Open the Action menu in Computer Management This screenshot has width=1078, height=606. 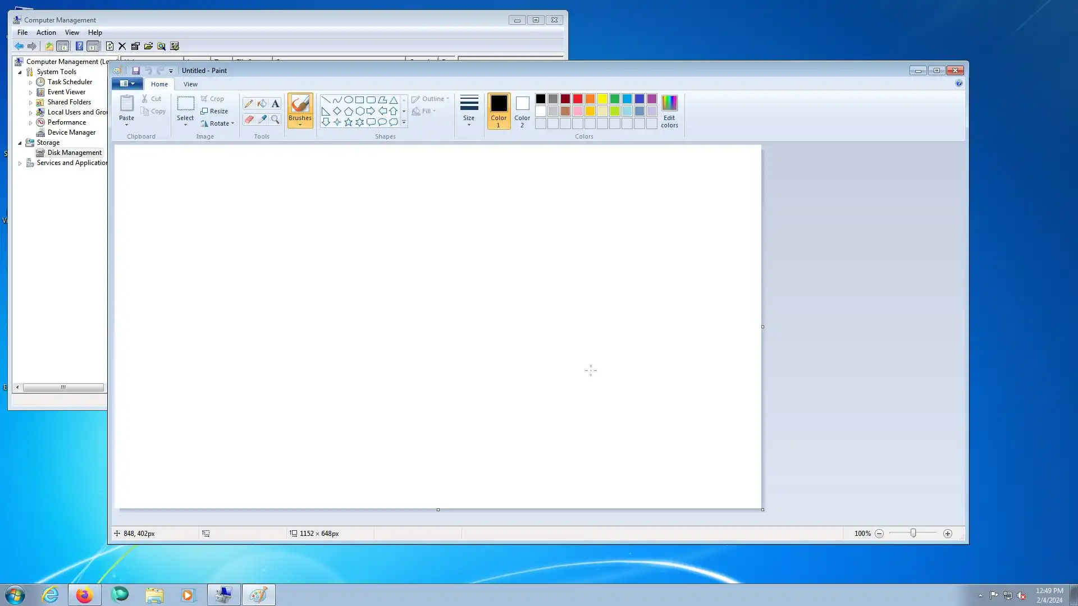(46, 33)
